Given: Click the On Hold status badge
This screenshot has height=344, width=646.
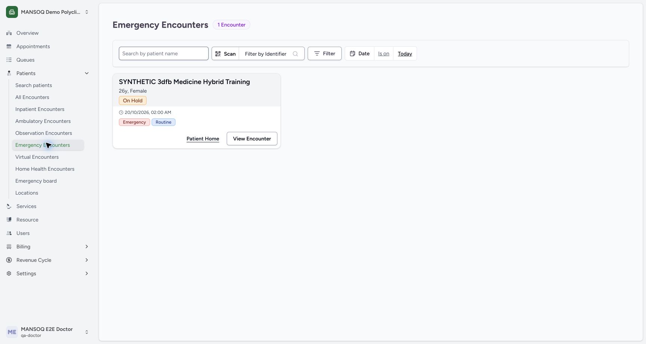Looking at the screenshot, I should coord(133,100).
